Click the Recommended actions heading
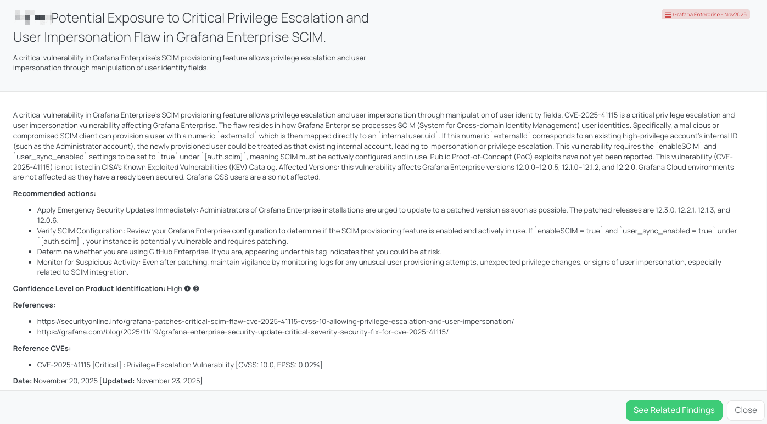Viewport: 767px width, 424px height. point(54,193)
